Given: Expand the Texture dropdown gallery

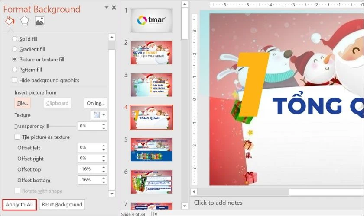Looking at the screenshot, I should tap(99, 115).
